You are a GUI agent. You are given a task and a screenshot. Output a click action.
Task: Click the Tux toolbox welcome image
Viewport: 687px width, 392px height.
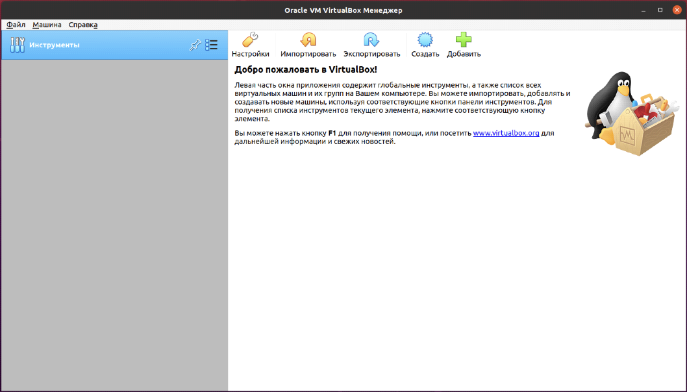point(632,114)
